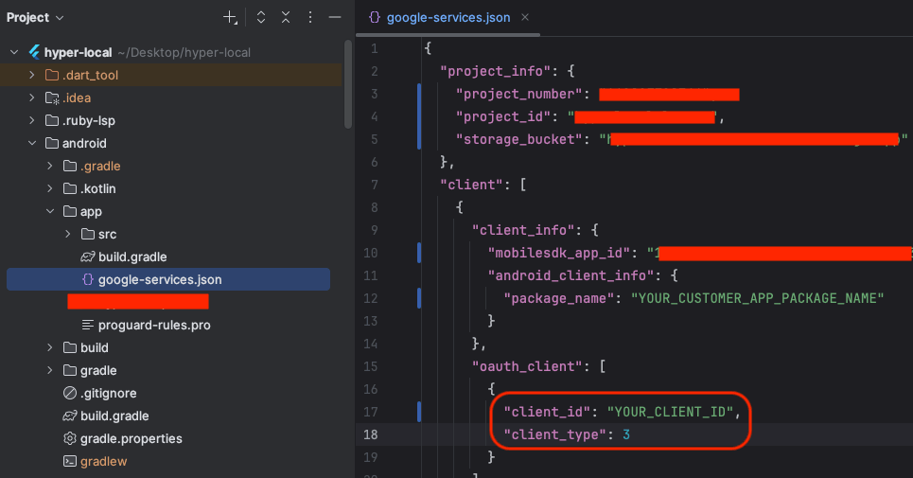Click the gear icon of gradle.properties
The image size is (913, 478).
coord(70,438)
